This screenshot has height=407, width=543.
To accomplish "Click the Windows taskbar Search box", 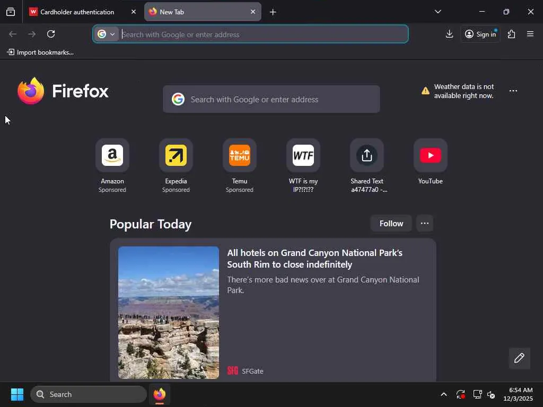I will pyautogui.click(x=89, y=394).
